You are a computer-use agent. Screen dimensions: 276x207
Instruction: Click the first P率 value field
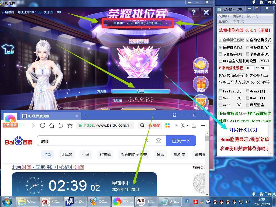[x=249, y=68]
